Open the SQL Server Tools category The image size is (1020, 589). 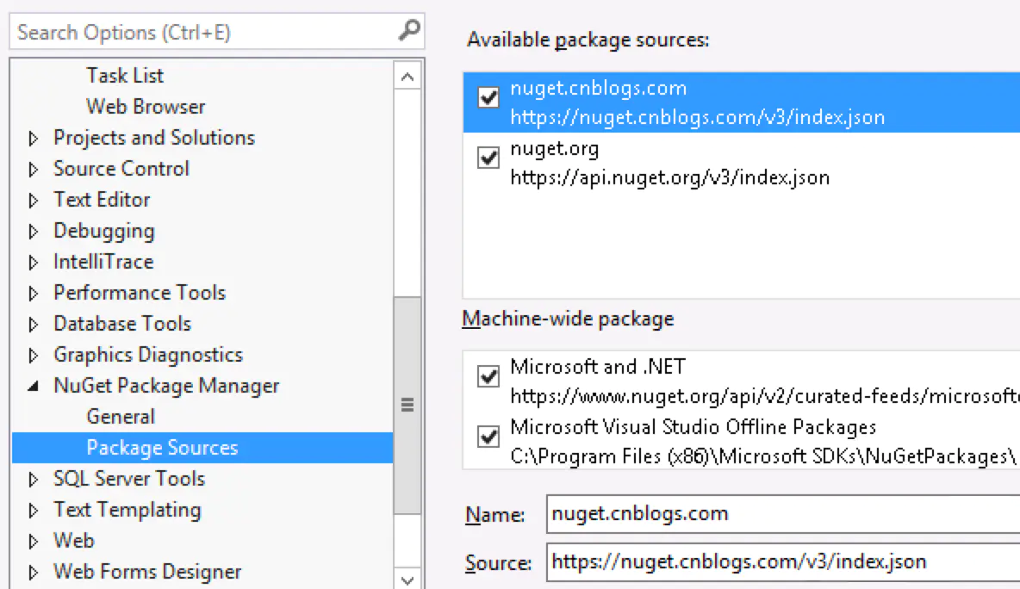click(x=129, y=479)
